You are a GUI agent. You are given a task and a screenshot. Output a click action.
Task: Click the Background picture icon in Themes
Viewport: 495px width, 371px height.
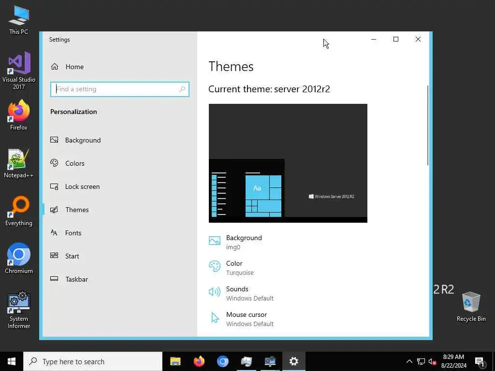pyautogui.click(x=215, y=241)
